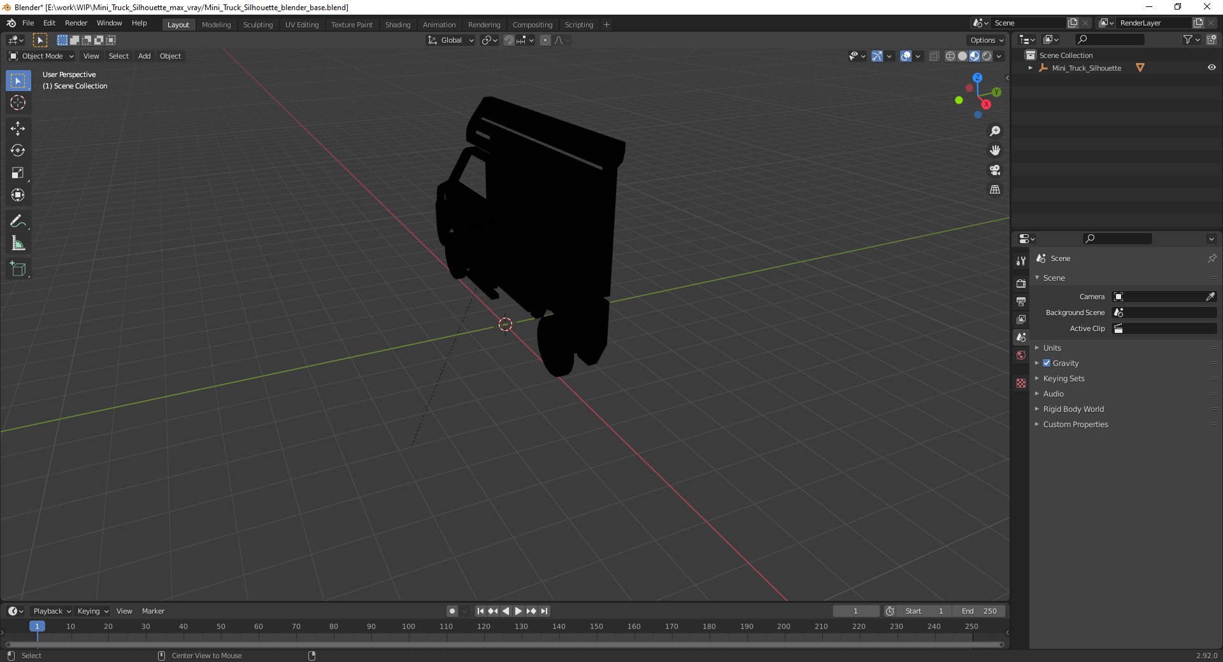
Task: Activate the Rotate tool
Action: tap(18, 151)
